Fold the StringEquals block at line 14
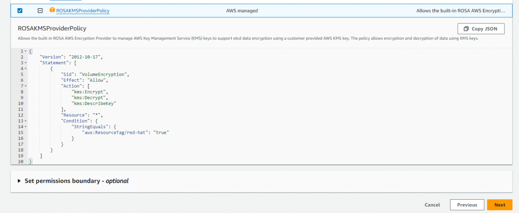The image size is (519, 213). tap(26, 127)
